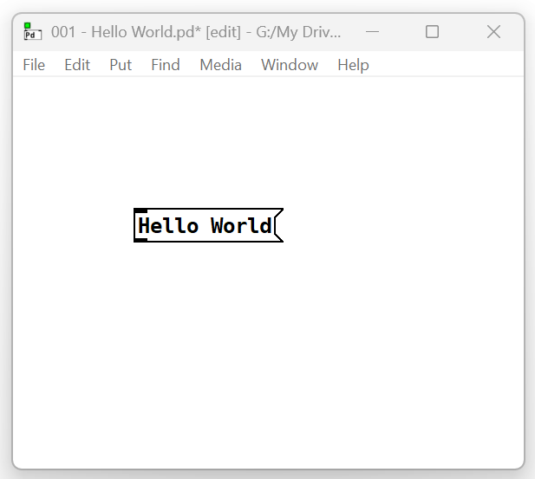Click the notched right edge of the message box
The width and height of the screenshot is (535, 479).
pyautogui.click(x=278, y=225)
